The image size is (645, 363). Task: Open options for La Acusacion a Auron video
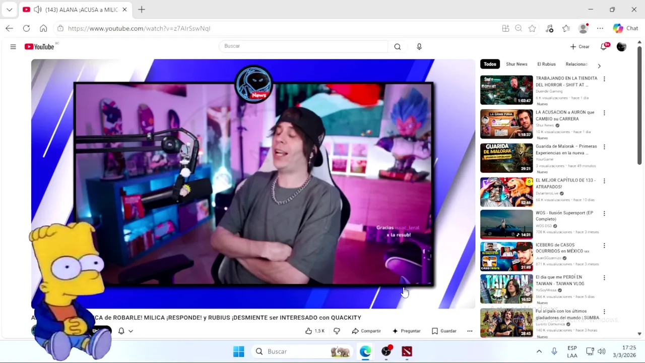(604, 113)
